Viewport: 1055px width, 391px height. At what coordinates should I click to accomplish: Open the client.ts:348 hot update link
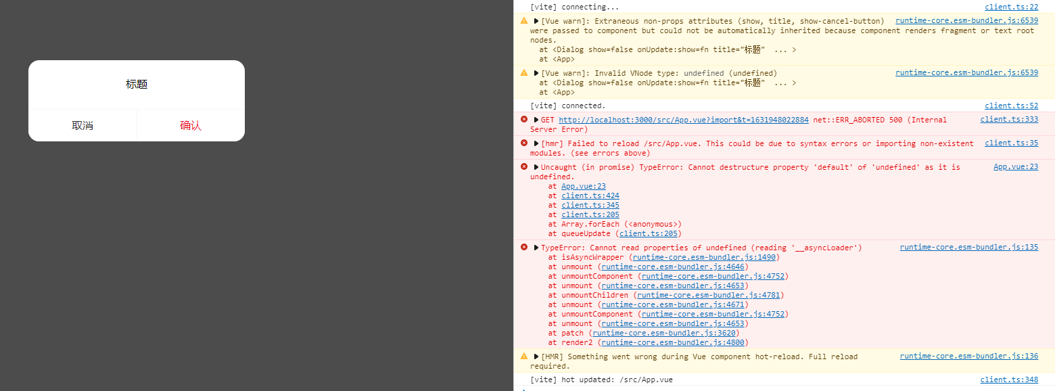[x=1008, y=379]
